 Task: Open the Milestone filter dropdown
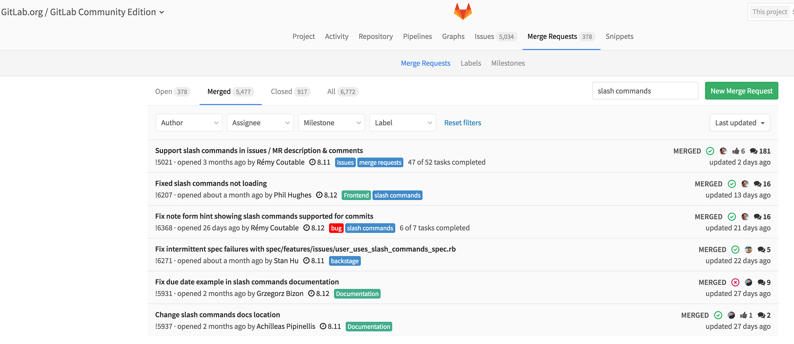coord(331,123)
